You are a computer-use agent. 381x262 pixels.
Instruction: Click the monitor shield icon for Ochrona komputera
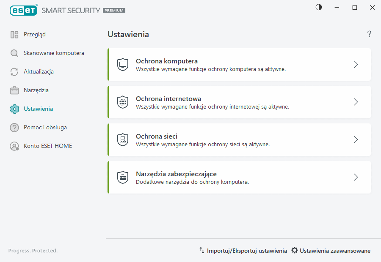coord(123,64)
